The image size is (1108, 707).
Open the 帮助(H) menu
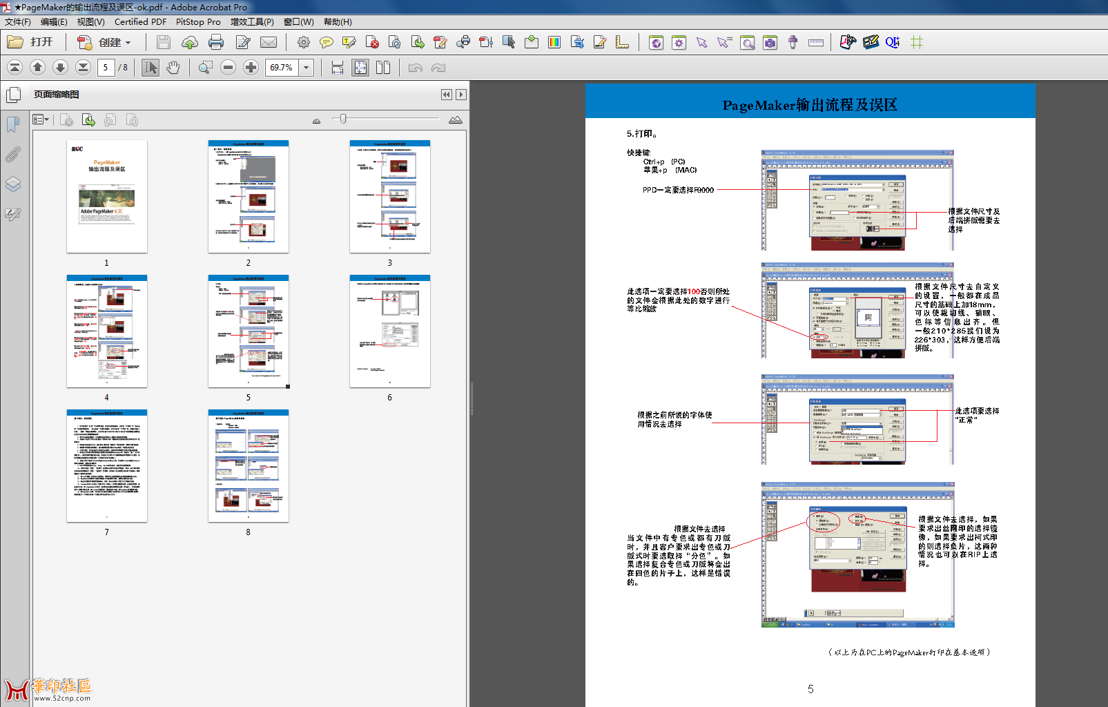pyautogui.click(x=338, y=22)
